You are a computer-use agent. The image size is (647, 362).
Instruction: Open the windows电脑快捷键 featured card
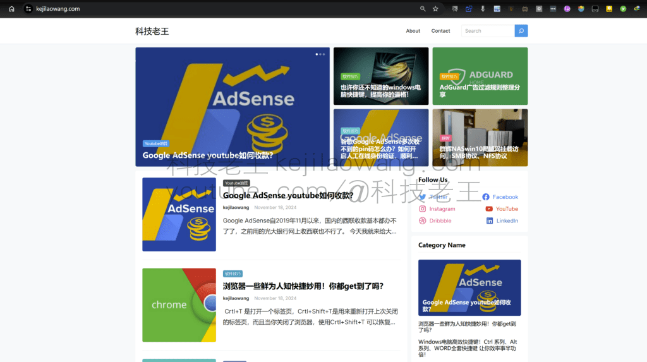[x=381, y=76]
